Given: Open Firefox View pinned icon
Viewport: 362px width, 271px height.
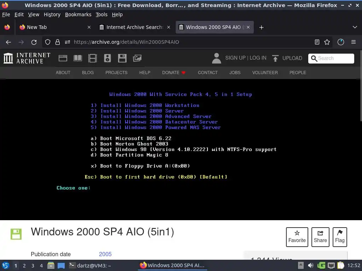Looking at the screenshot, I should [7, 27].
